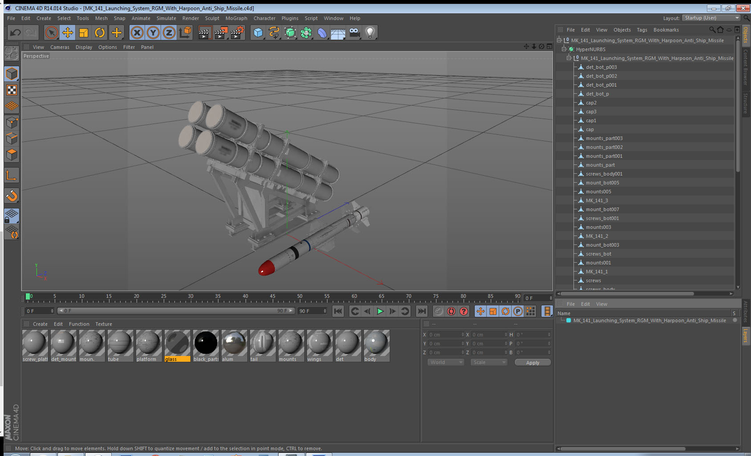Viewport: 751px width, 456px height.
Task: Toggle Snap magnet icon
Action: (x=12, y=196)
